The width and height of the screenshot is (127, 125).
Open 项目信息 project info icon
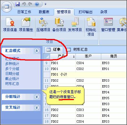click(10, 25)
